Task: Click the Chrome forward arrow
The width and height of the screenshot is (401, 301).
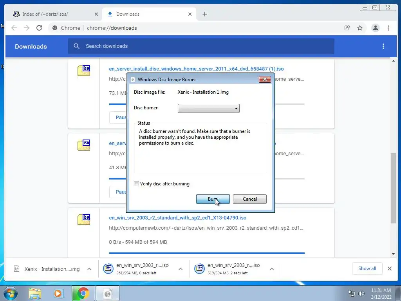Action: [27, 28]
